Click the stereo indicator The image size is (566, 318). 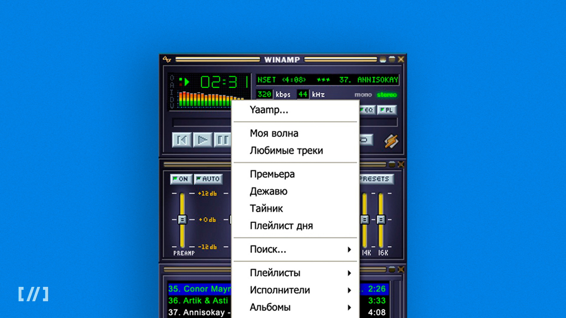(x=387, y=95)
